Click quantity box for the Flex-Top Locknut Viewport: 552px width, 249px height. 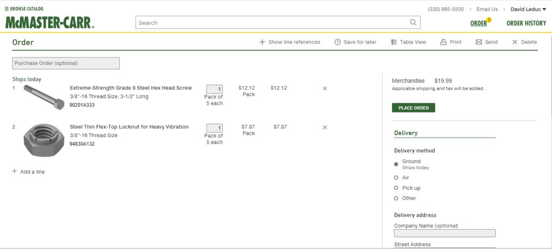215,128
